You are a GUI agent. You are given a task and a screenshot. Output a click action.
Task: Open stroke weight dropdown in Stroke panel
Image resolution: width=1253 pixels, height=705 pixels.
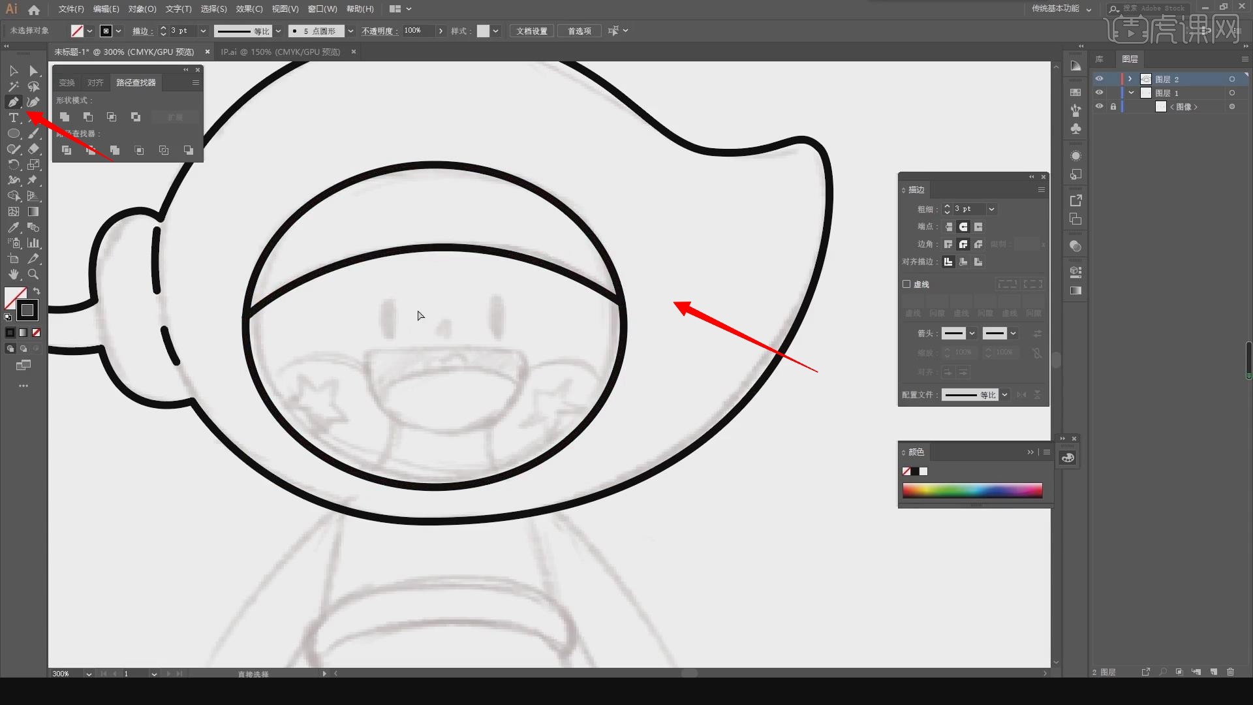pos(991,209)
